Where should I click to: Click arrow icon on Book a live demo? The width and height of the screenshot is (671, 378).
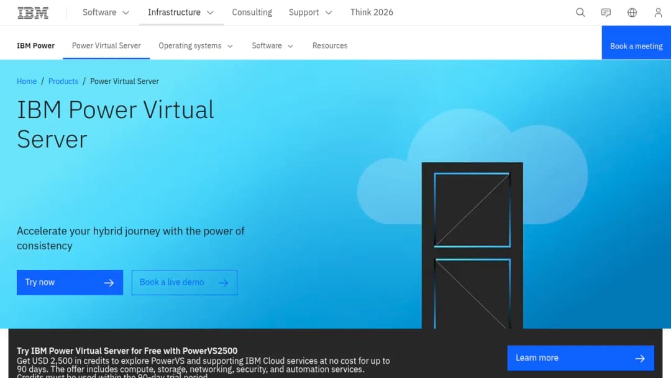[x=224, y=282]
